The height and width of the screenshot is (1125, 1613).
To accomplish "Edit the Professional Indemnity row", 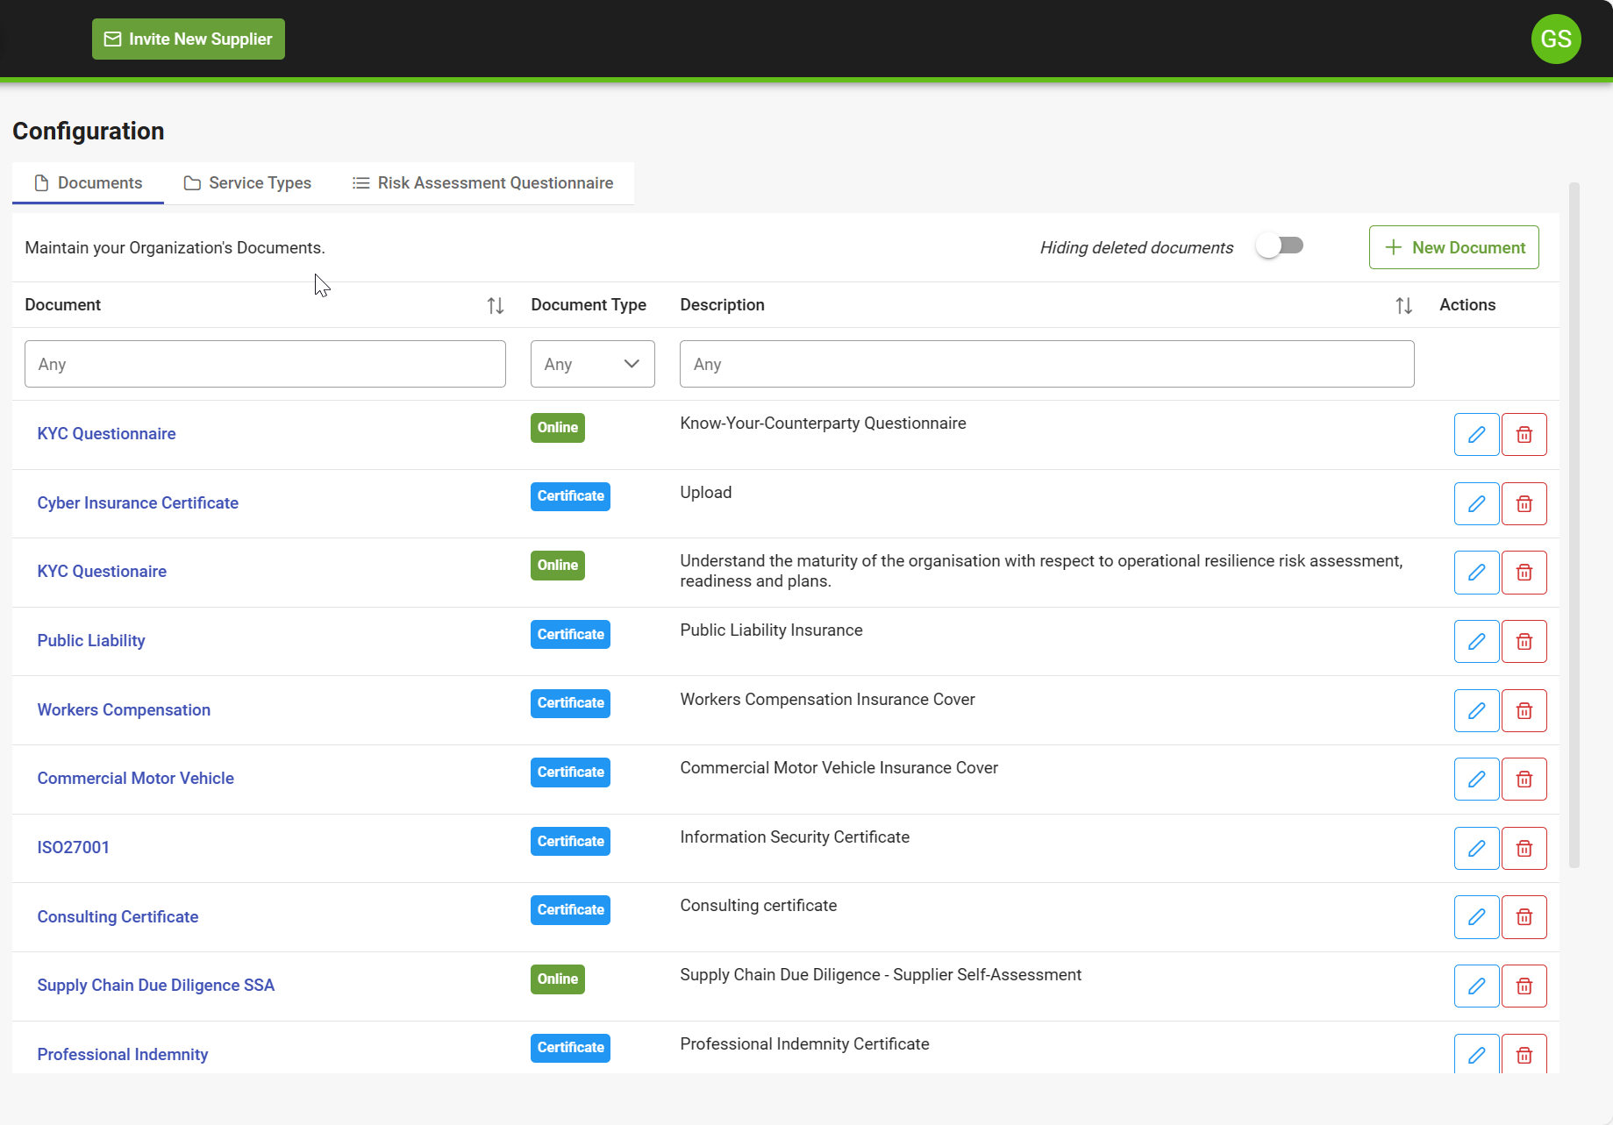I will pyautogui.click(x=1476, y=1054).
